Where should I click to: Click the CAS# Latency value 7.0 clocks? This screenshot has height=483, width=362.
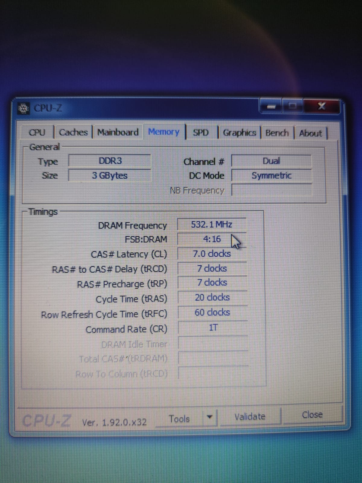(212, 254)
